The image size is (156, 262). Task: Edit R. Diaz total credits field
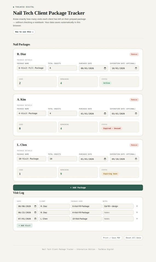tap(62, 68)
